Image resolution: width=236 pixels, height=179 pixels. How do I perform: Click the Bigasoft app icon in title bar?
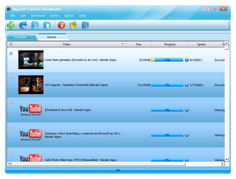point(9,9)
